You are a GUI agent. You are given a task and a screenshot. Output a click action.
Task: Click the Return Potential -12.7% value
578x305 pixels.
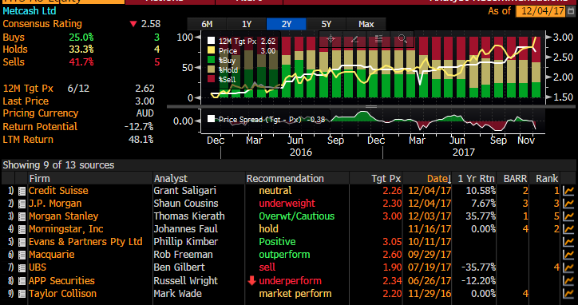click(x=139, y=126)
